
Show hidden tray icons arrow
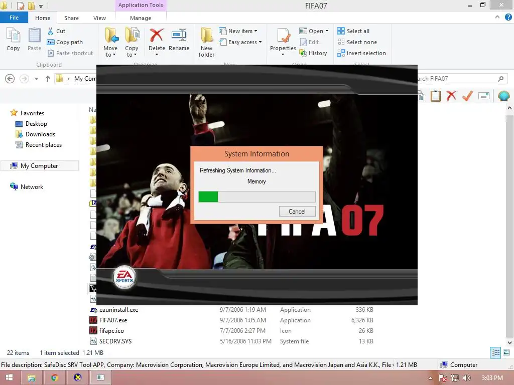430,378
